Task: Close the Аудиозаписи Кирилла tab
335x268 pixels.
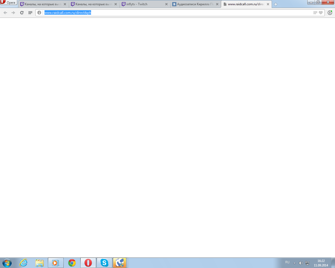Action: pyautogui.click(x=217, y=4)
